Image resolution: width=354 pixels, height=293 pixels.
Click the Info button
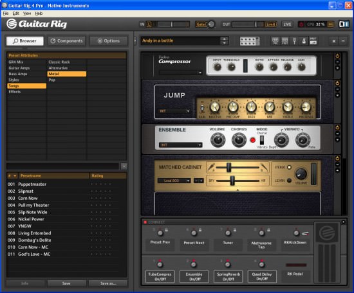tap(25, 283)
